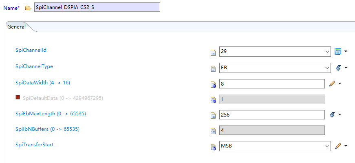
Task: Click the SpiDataWidth input field
Action: [x=271, y=84]
